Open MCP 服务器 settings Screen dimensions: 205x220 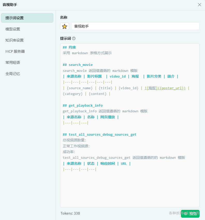15,51
